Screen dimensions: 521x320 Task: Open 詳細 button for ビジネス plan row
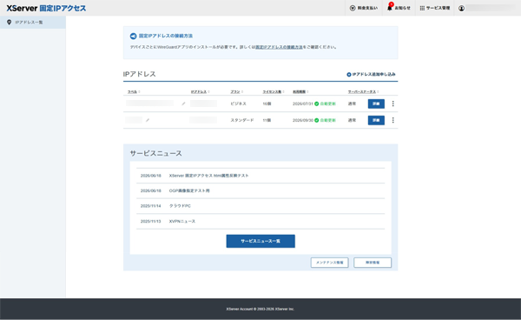[x=376, y=103]
